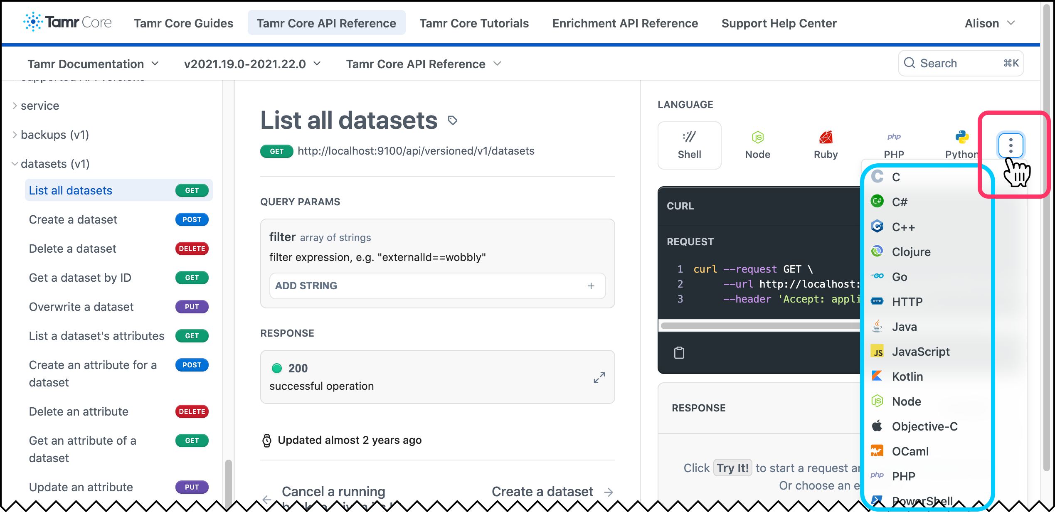Image resolution: width=1055 pixels, height=512 pixels.
Task: Open Create a dataset in sidebar
Action: 119,219
